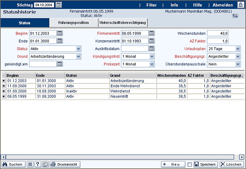Select row marker for 11.09.2000 entry
The height and width of the screenshot is (169, 246).
tap(4, 86)
